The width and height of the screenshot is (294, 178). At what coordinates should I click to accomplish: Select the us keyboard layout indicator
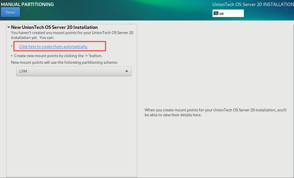tap(228, 13)
